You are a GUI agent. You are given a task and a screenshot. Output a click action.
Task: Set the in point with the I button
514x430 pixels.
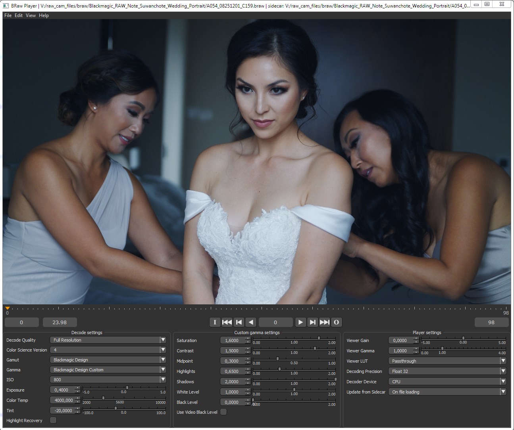215,322
